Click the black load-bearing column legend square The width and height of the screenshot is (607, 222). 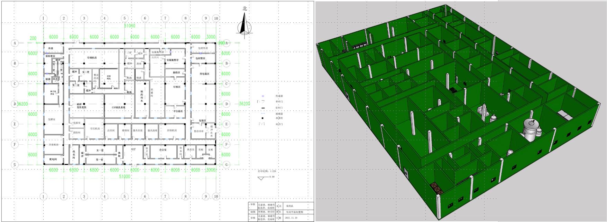262,118
